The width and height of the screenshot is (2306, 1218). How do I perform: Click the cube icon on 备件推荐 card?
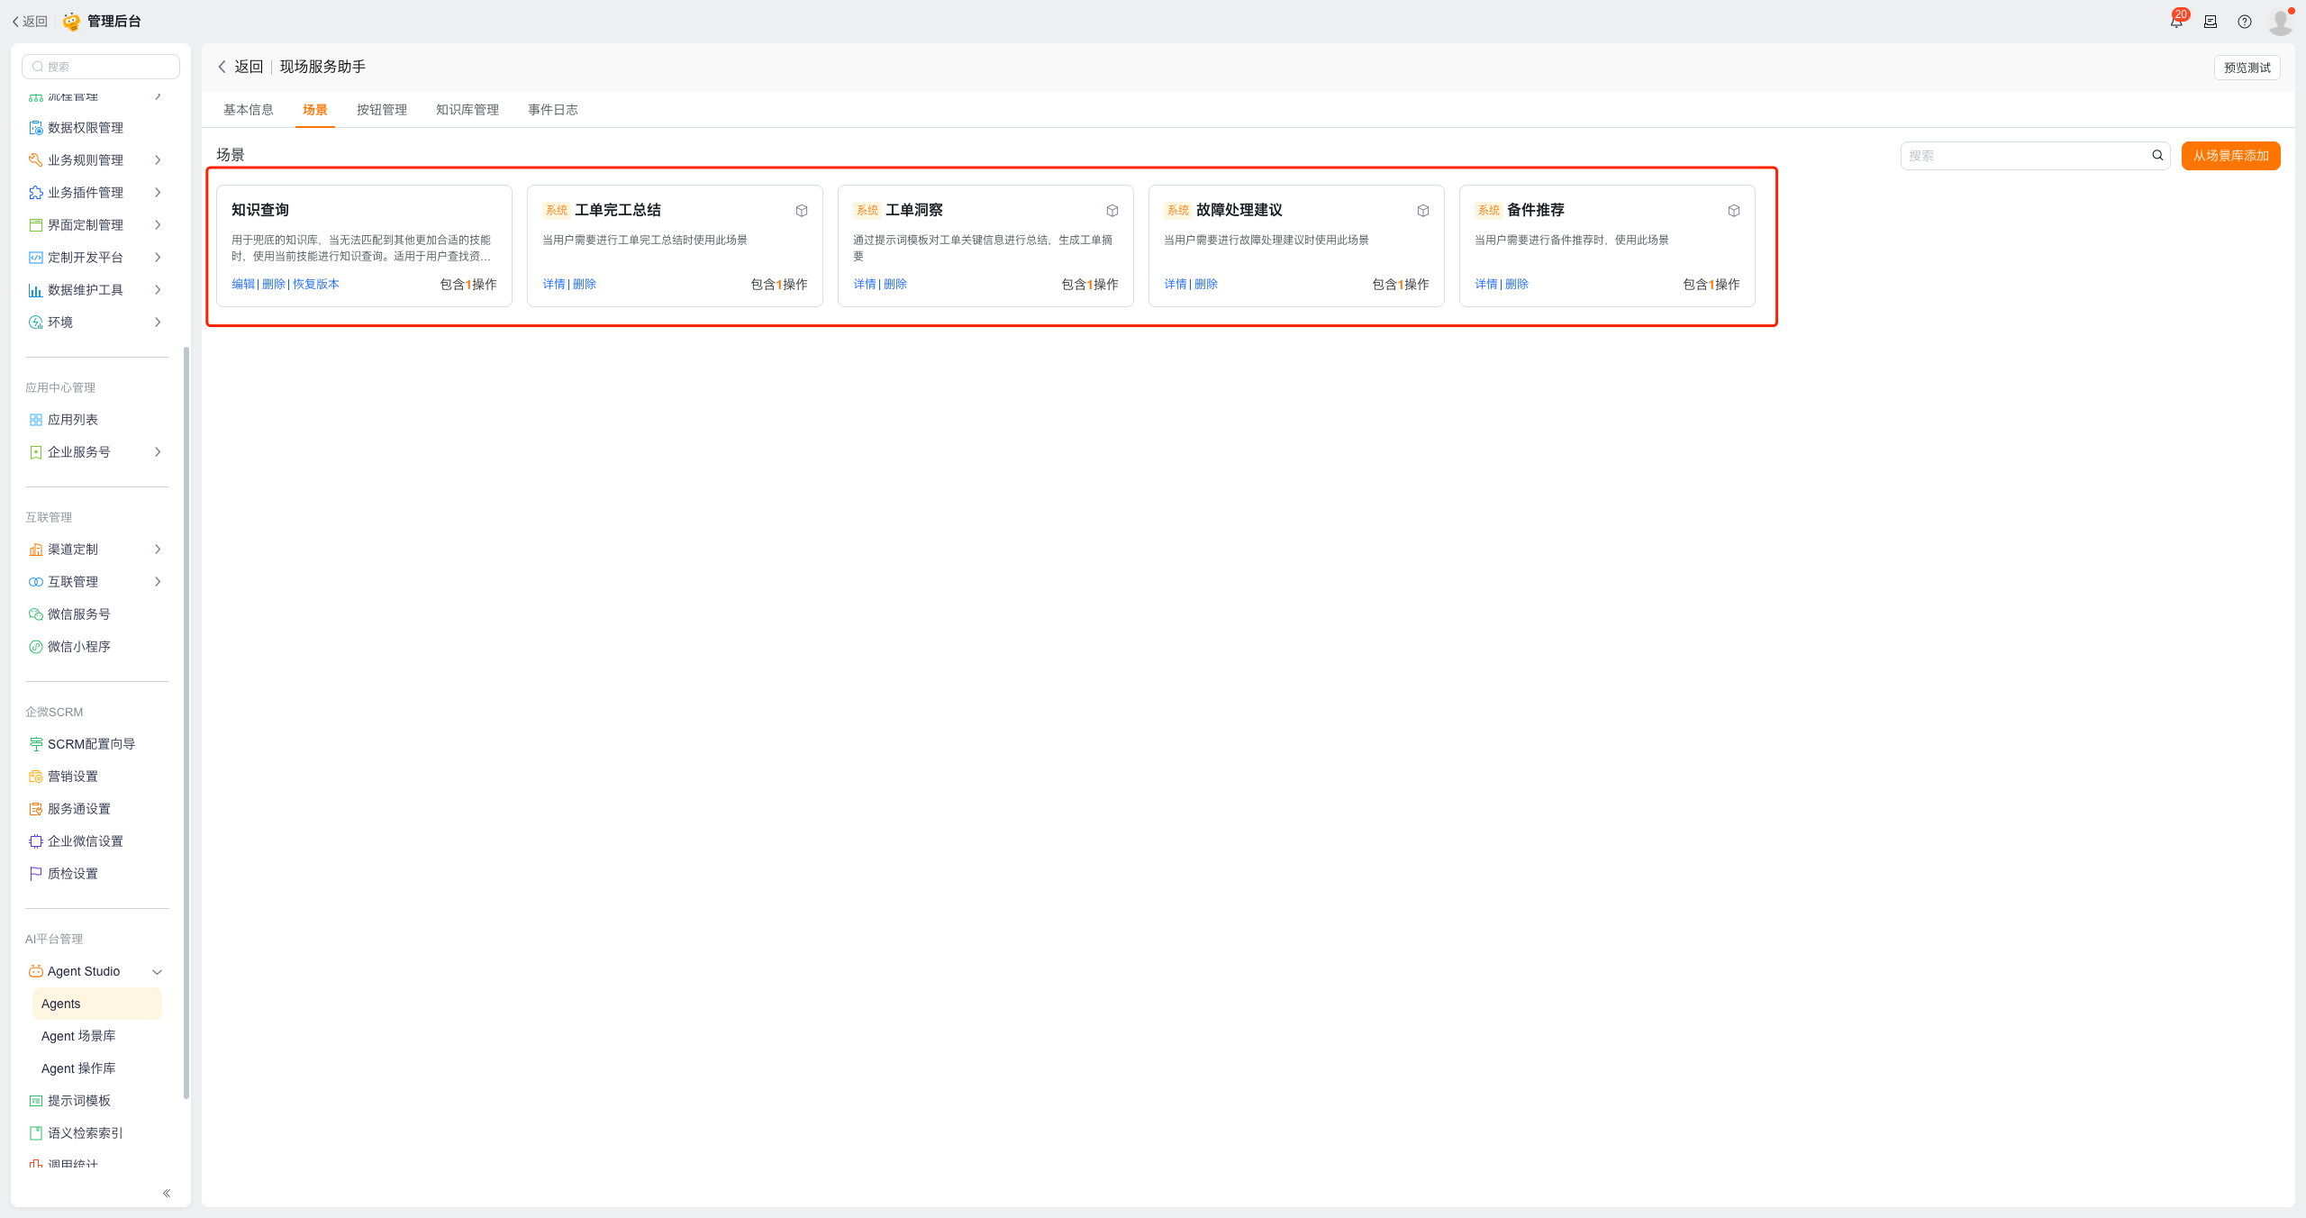click(1734, 211)
